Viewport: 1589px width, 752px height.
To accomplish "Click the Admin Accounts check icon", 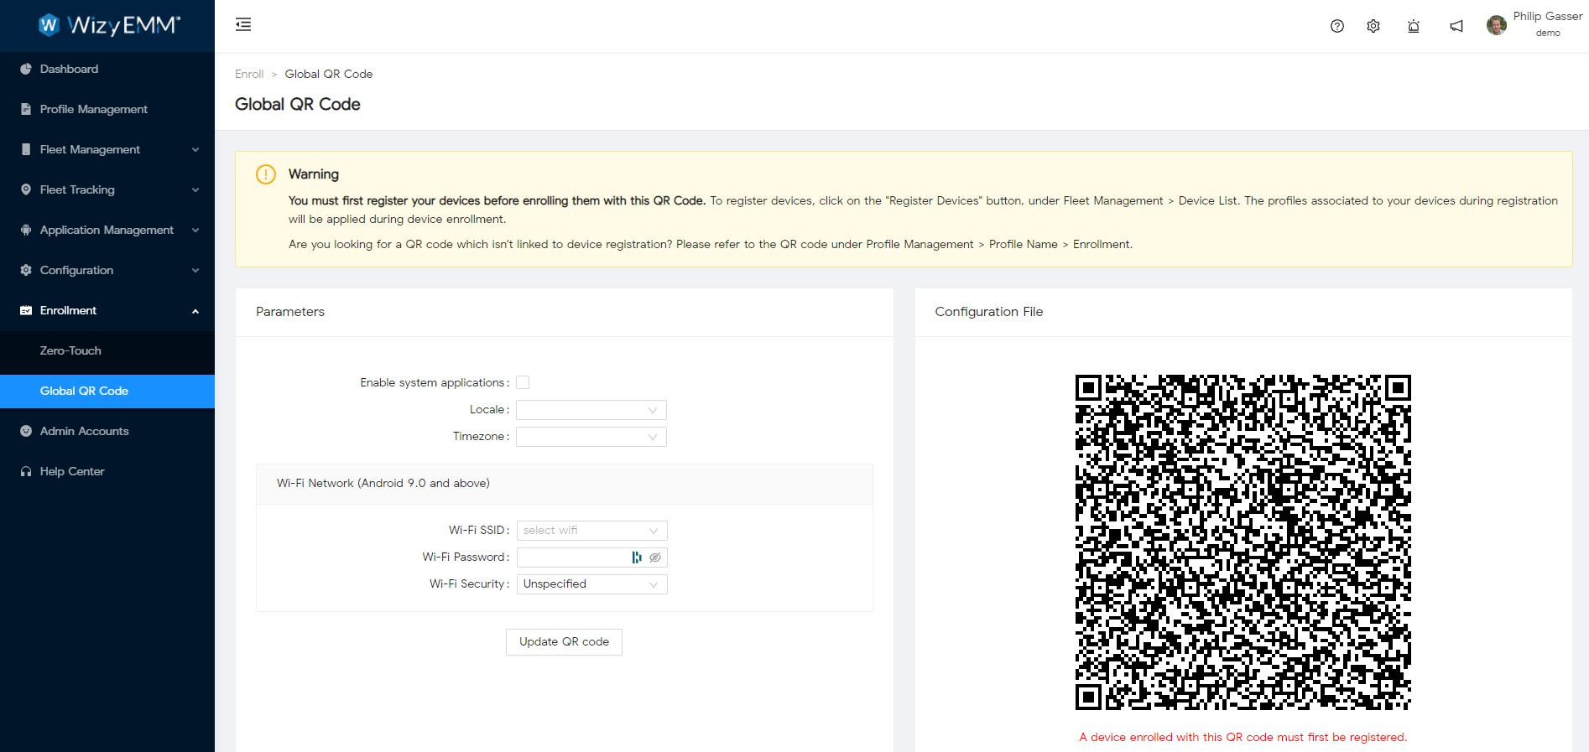I will tap(26, 431).
